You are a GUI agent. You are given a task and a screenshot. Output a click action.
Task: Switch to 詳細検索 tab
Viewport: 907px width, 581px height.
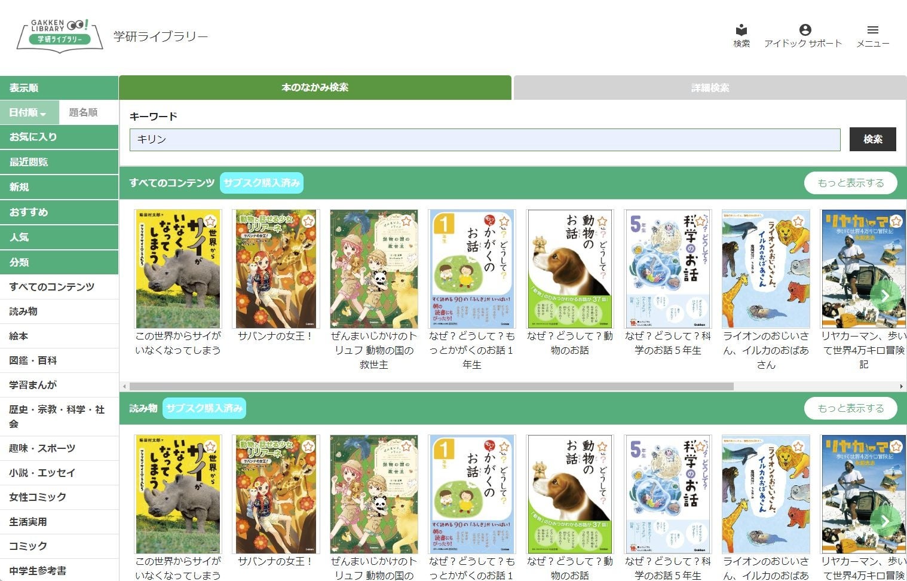point(710,88)
